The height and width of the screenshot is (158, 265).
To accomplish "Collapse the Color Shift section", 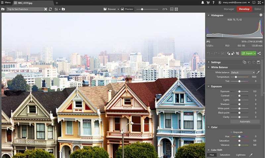I will [209, 150].
